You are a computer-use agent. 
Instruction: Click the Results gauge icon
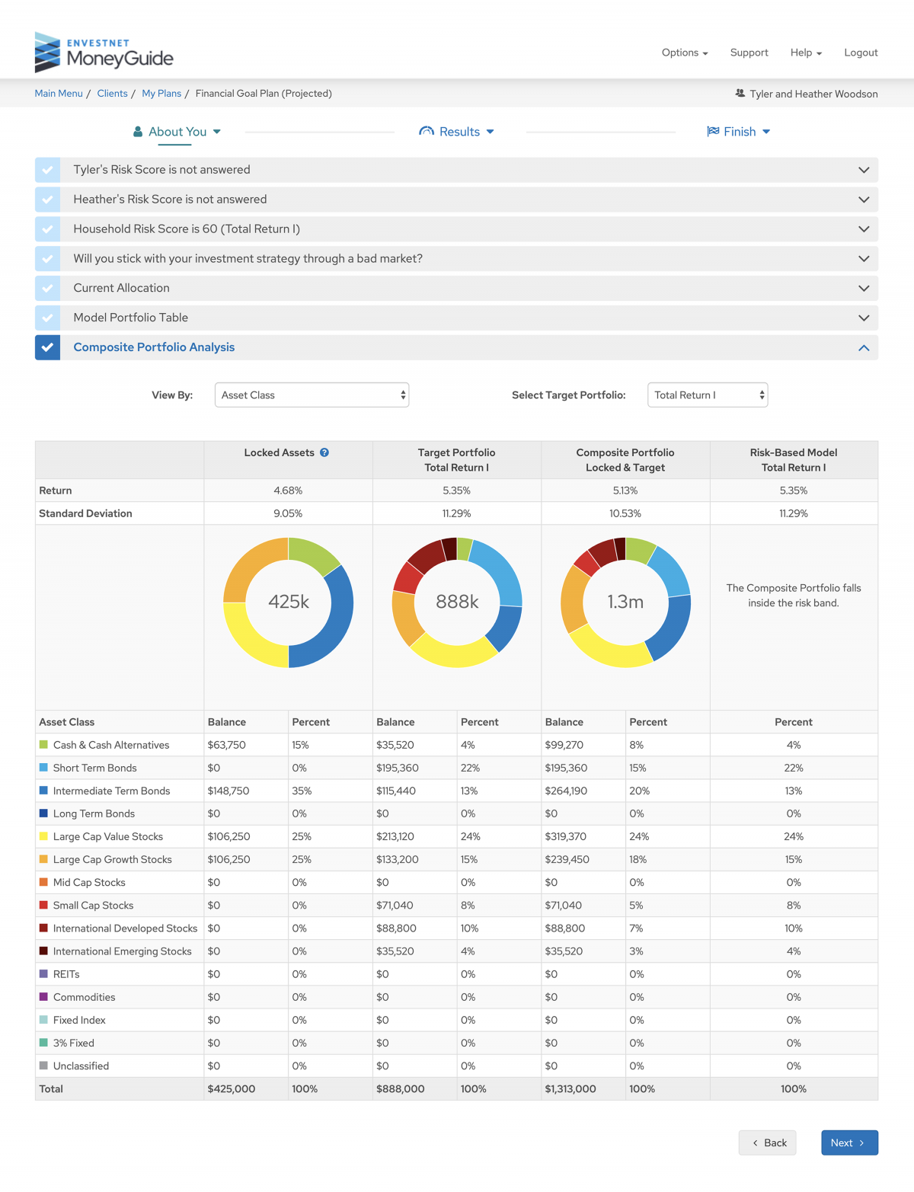[x=427, y=132]
